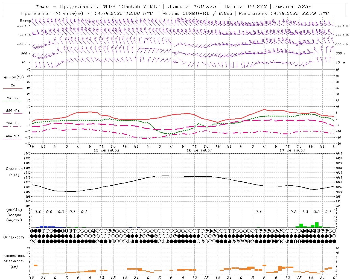The image size is (350, 280).
Task: Click the "Тем-ра(°C)" temperature axis label
Action: point(13,77)
